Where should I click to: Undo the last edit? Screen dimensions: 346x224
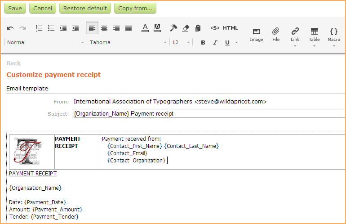point(10,28)
